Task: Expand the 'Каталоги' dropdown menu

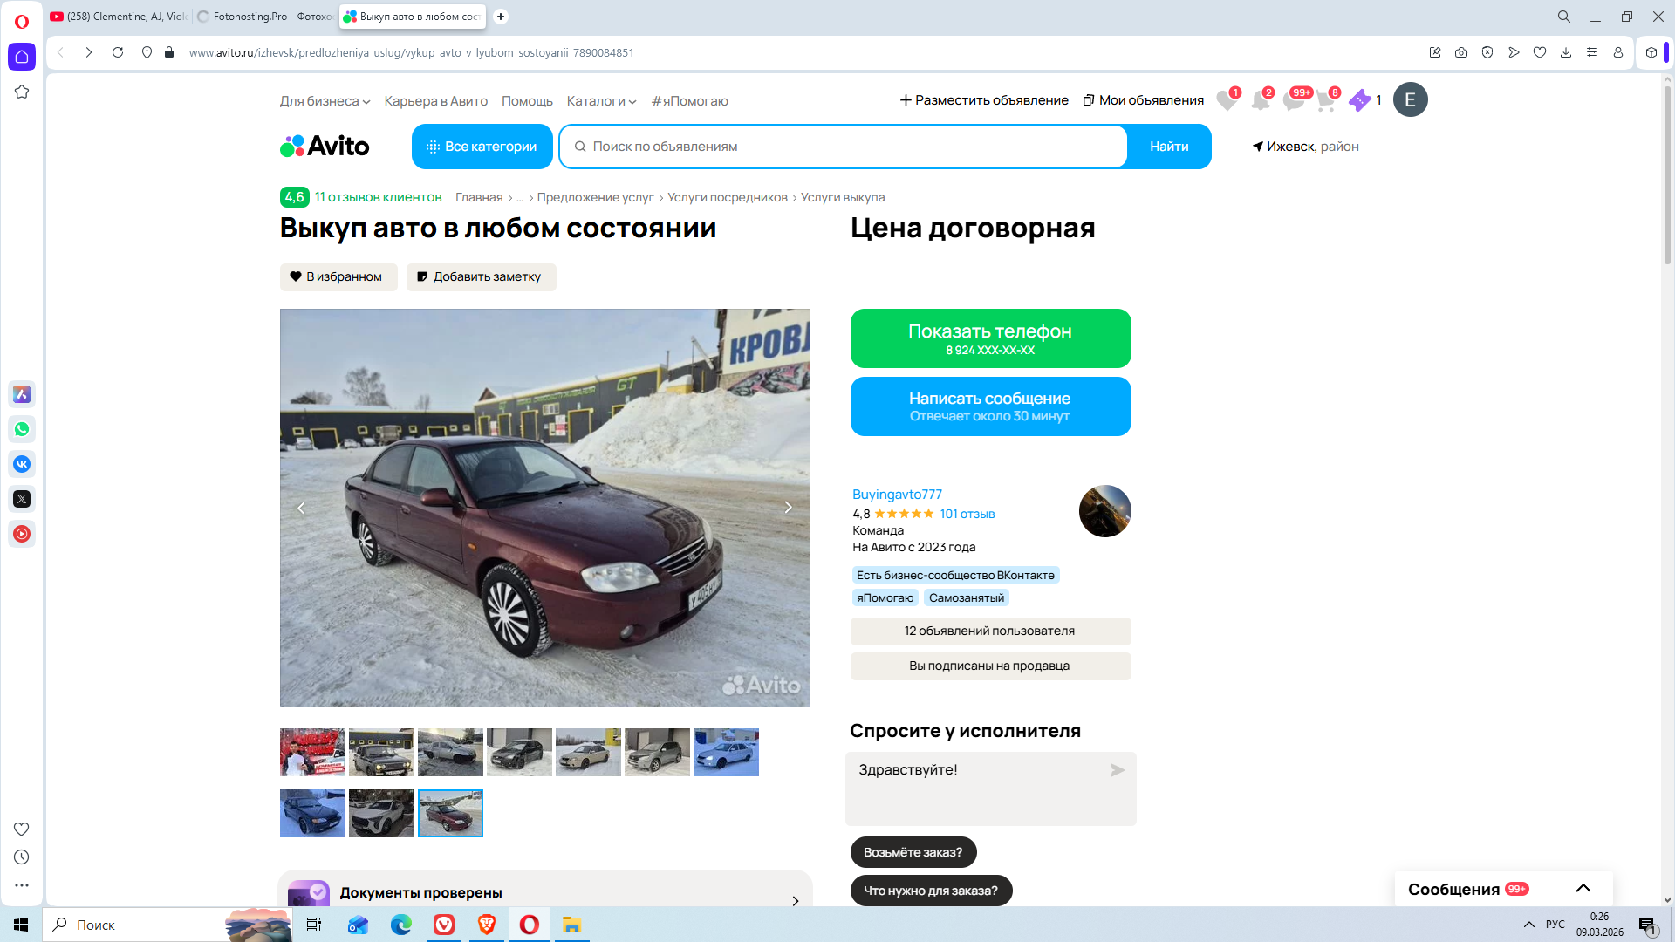Action: [601, 101]
